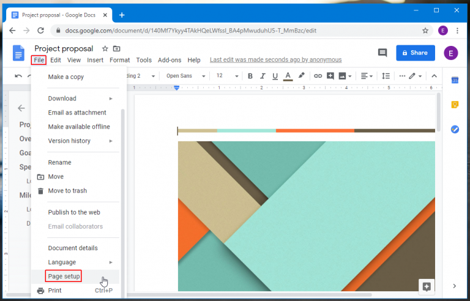
Task: Bookmark this page with star icon
Action: [x=425, y=31]
